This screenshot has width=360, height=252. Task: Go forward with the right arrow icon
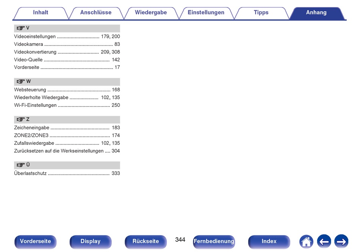point(341,241)
